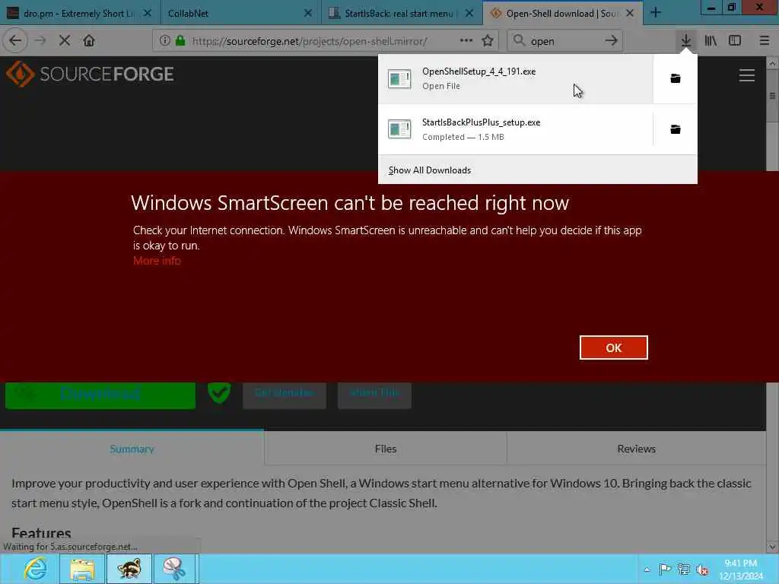Click the scrollbar down arrow
The height and width of the screenshot is (584, 779).
pyautogui.click(x=772, y=547)
